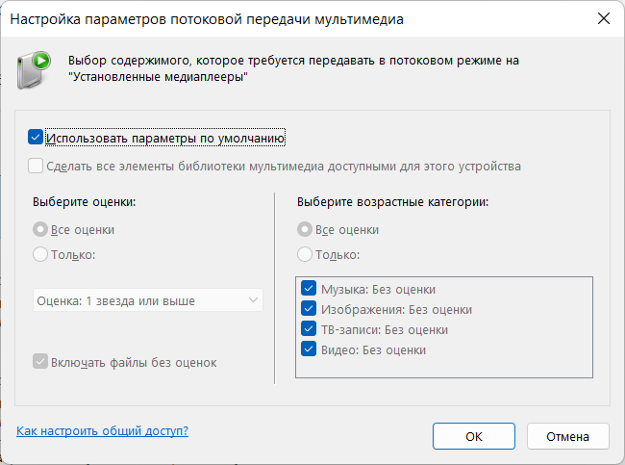Uncheck "Использовать параметры по умолчанию" checkbox
The height and width of the screenshot is (465, 625).
[36, 138]
